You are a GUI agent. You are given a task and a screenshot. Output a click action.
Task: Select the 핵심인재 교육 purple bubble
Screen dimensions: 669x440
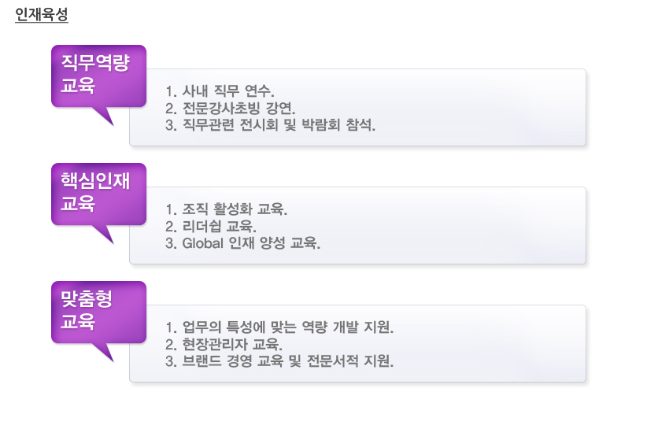click(x=98, y=194)
